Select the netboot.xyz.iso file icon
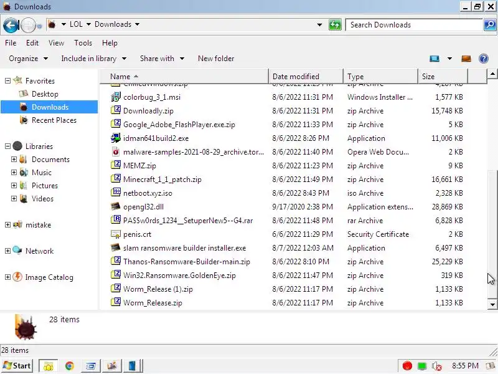 pyautogui.click(x=116, y=192)
